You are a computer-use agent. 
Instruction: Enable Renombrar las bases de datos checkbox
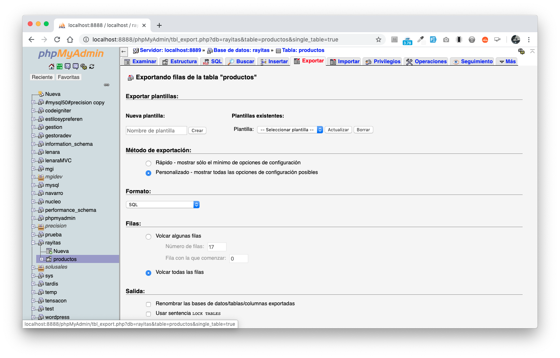click(148, 304)
